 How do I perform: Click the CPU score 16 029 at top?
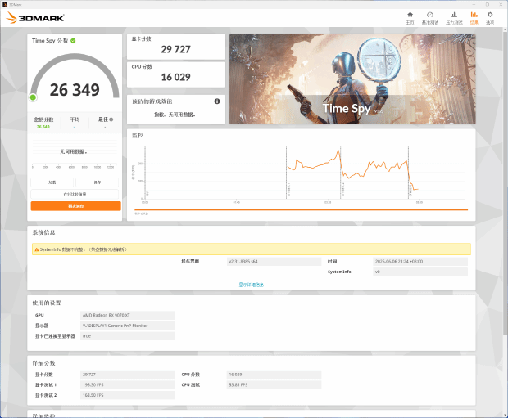coord(175,77)
